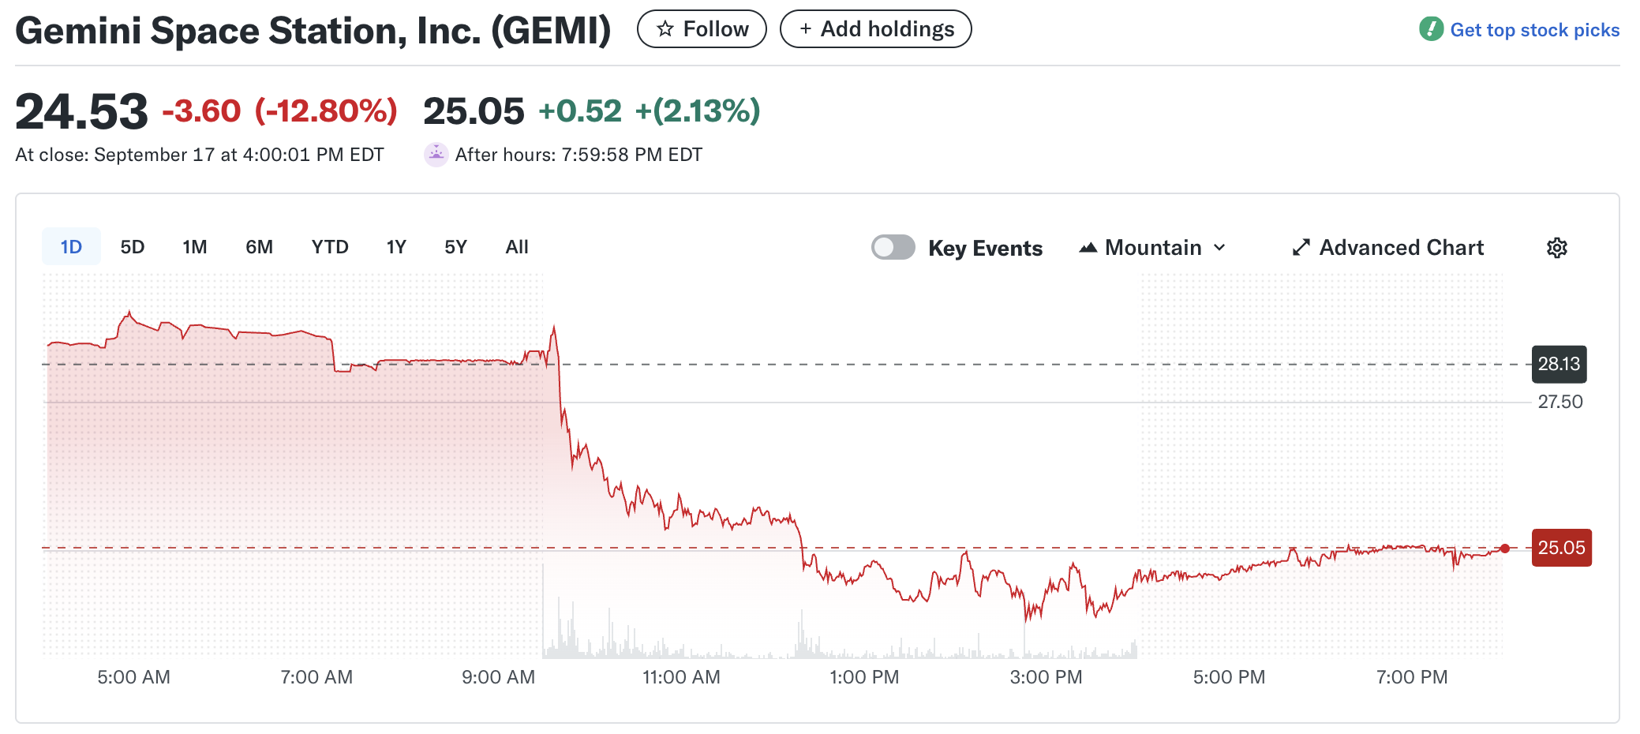Click the green top stock picks icon

(1431, 29)
